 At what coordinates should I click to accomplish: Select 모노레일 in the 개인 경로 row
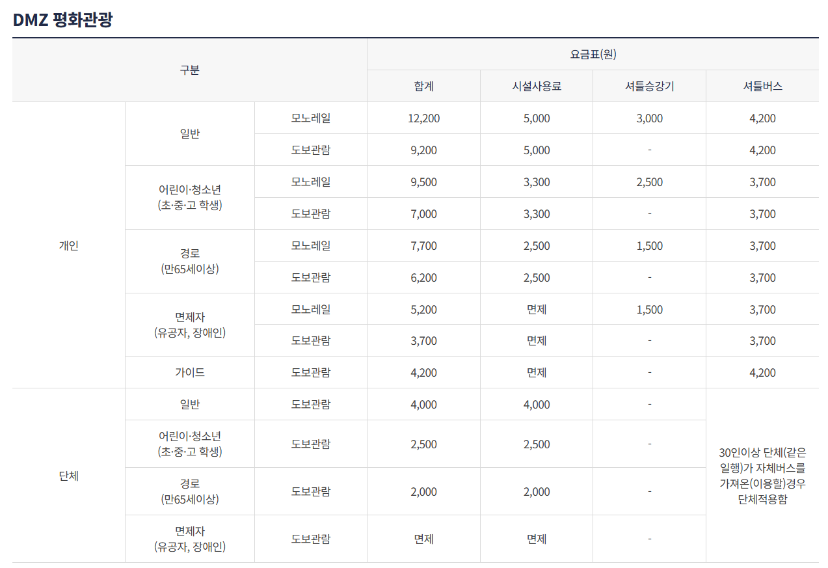pos(311,246)
